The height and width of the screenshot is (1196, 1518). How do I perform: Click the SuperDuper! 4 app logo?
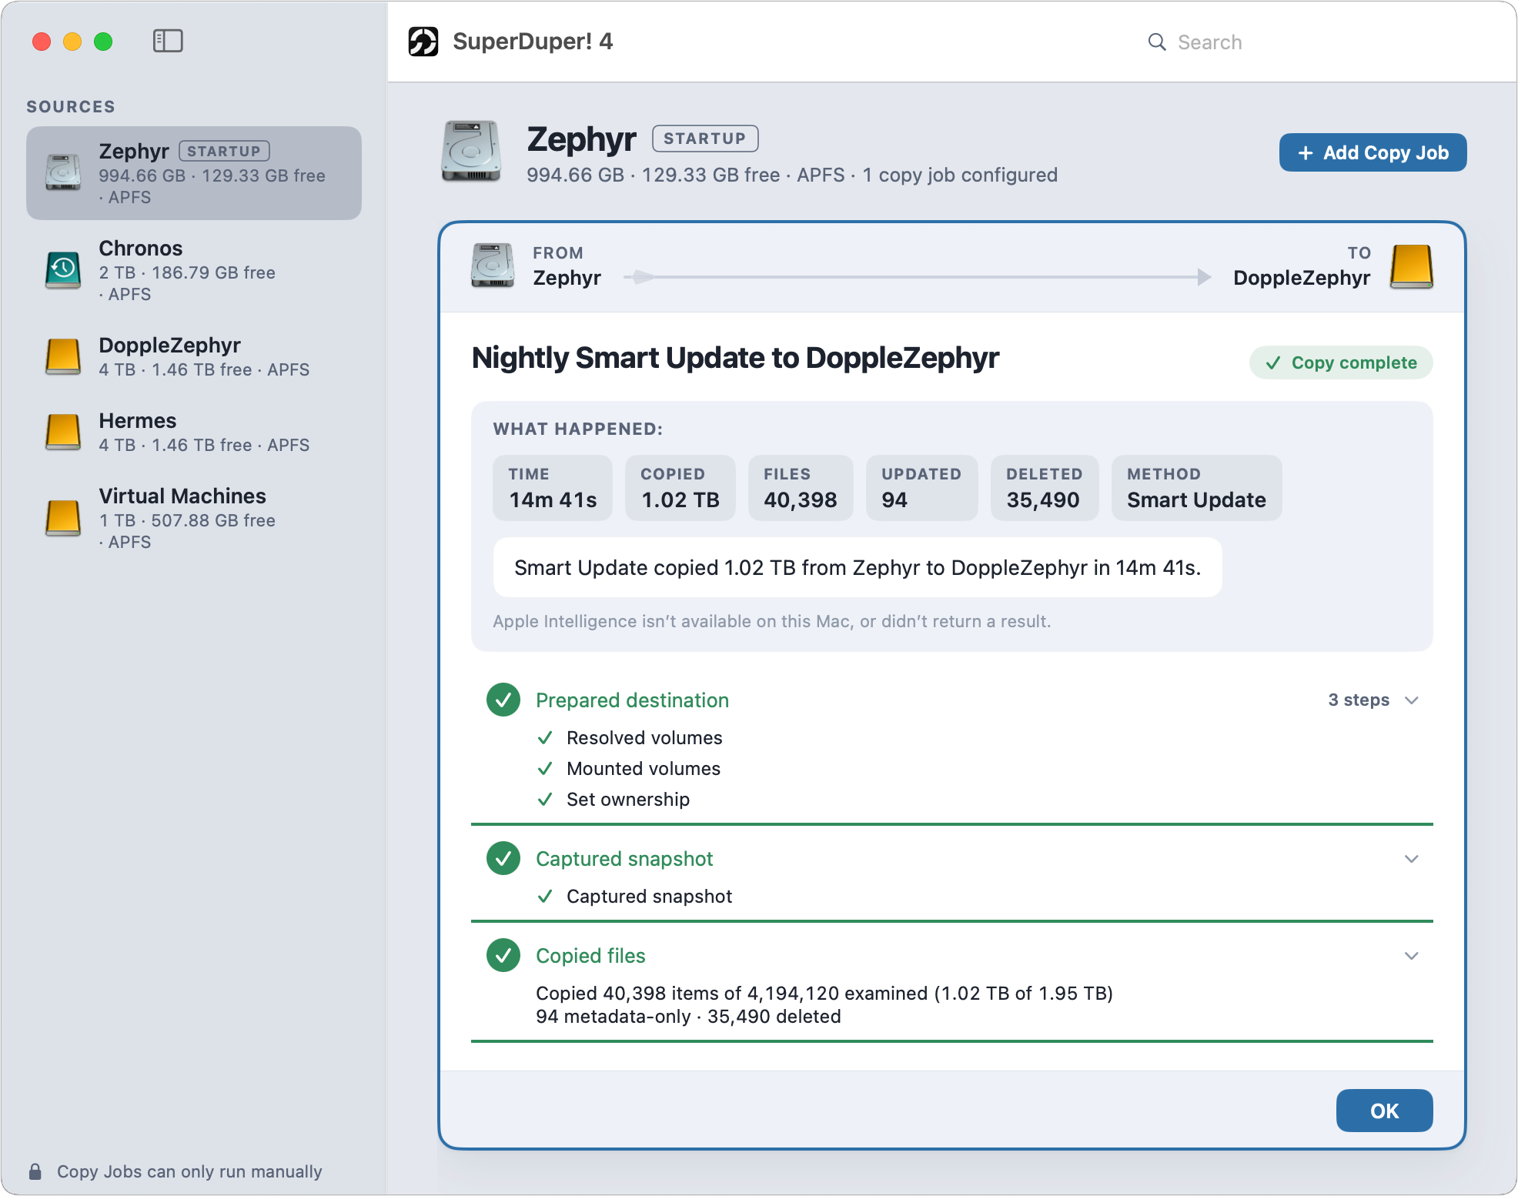[x=423, y=42]
